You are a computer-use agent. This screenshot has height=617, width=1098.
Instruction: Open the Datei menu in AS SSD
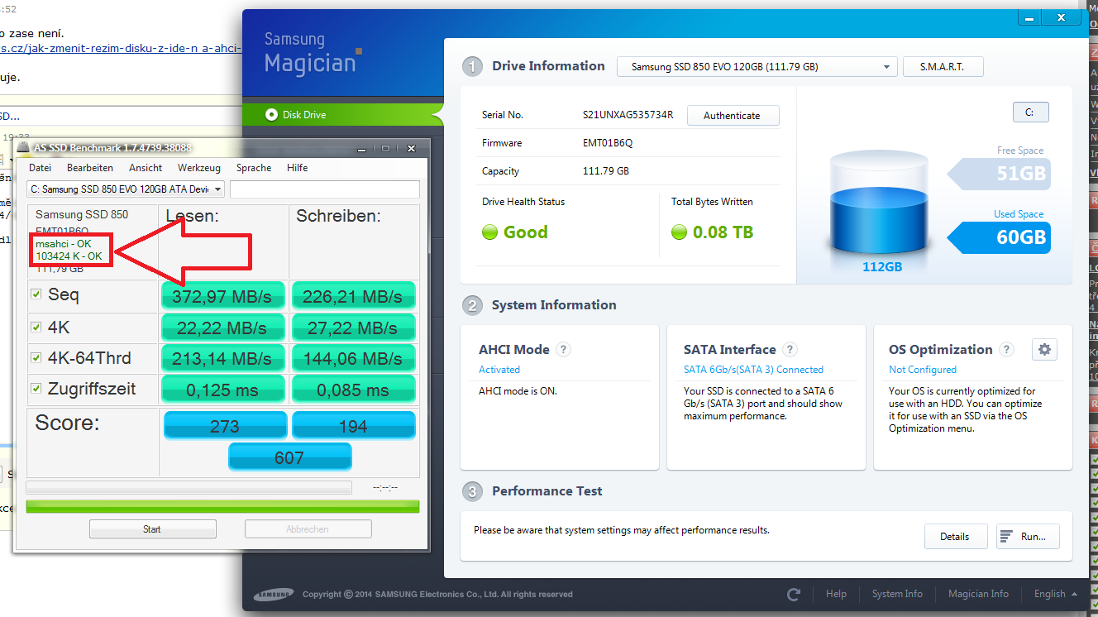coord(40,168)
